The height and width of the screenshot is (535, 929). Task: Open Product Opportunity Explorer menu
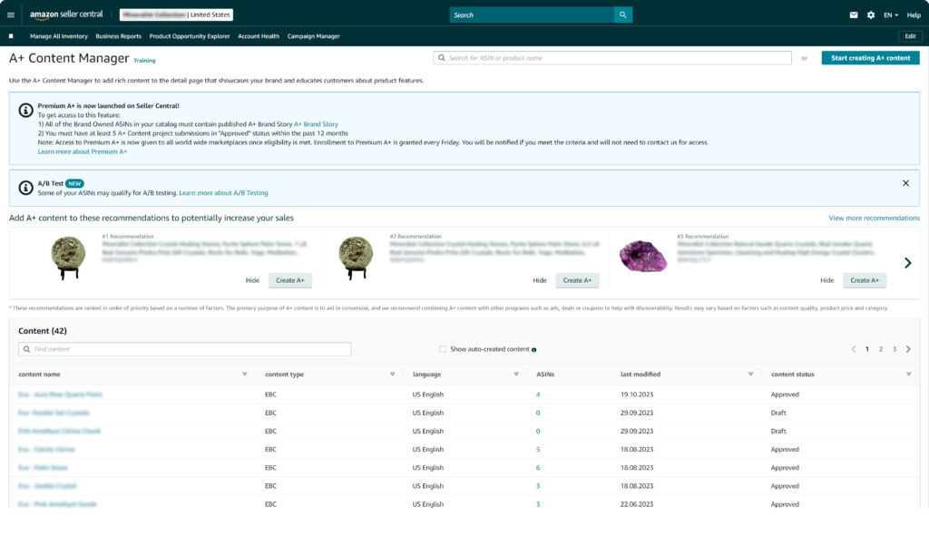tap(190, 36)
